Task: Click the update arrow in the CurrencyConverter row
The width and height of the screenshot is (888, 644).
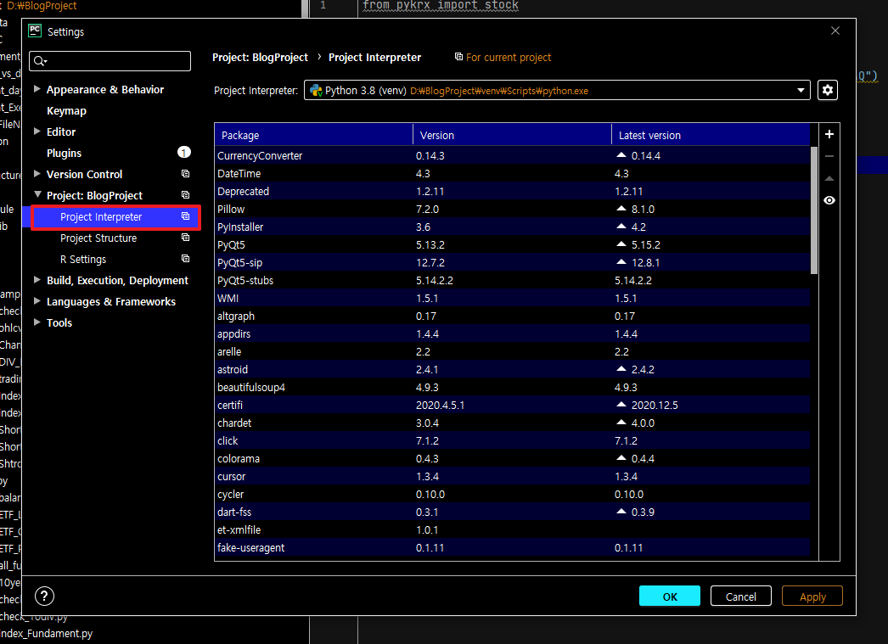Action: coord(621,155)
